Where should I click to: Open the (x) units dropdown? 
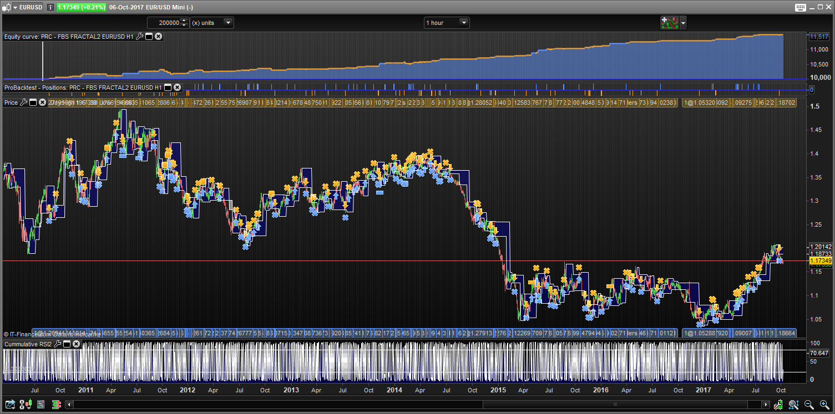point(212,23)
